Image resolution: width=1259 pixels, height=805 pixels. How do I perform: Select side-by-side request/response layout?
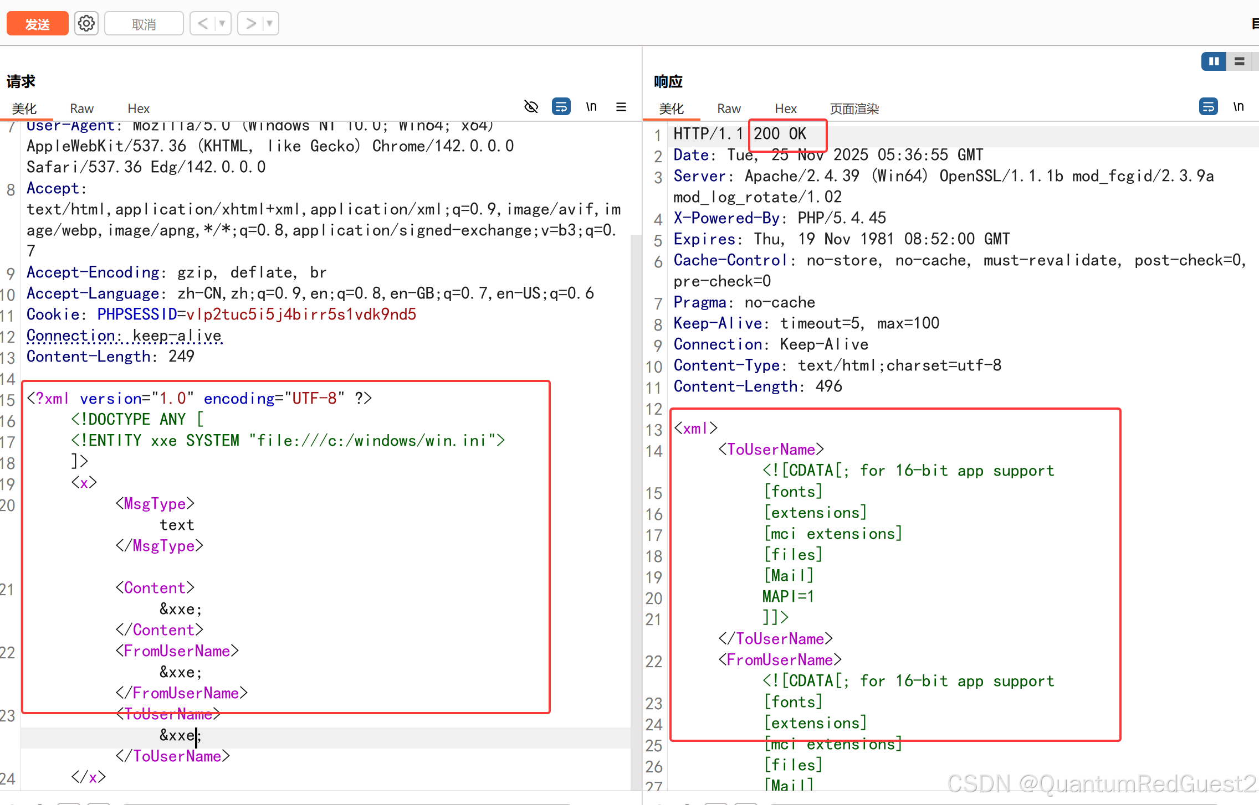(1214, 61)
